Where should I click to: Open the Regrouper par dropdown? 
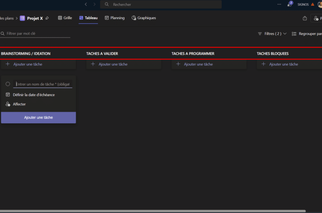tap(307, 33)
